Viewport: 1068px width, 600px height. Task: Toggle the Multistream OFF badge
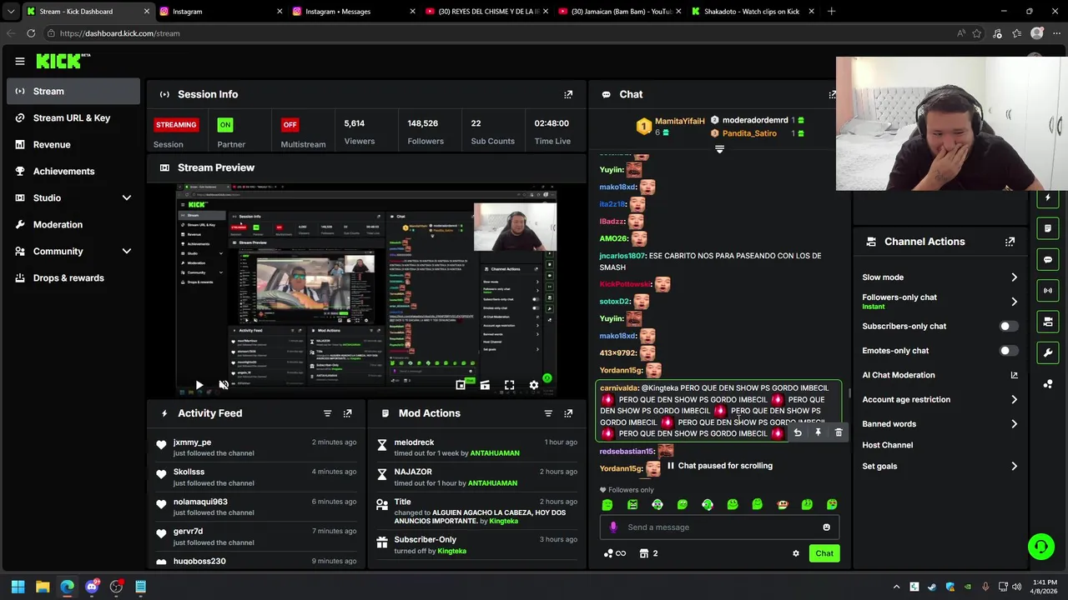[x=290, y=124]
